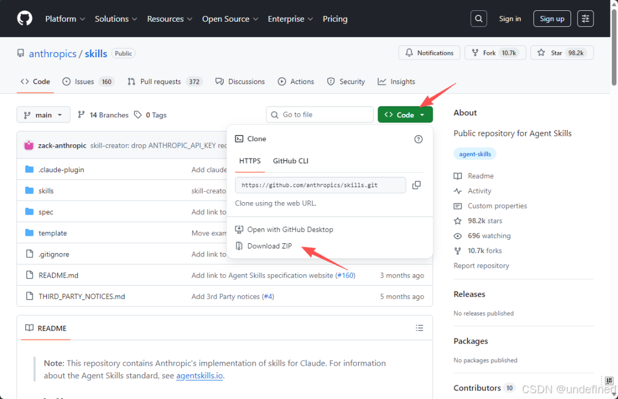Select the HTTPS clone tab
The image size is (618, 399).
point(250,161)
